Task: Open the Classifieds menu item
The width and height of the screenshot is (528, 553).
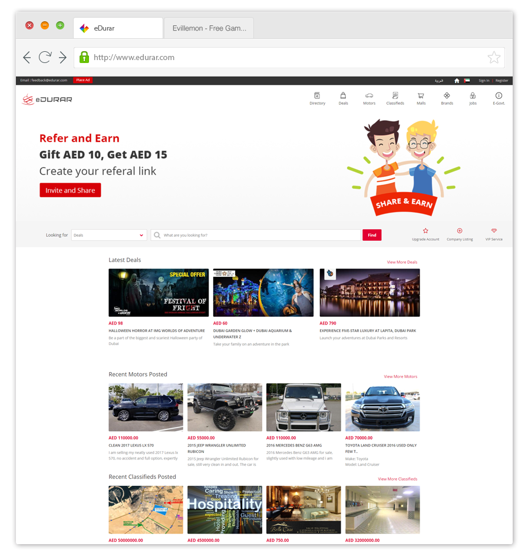Action: [x=395, y=96]
